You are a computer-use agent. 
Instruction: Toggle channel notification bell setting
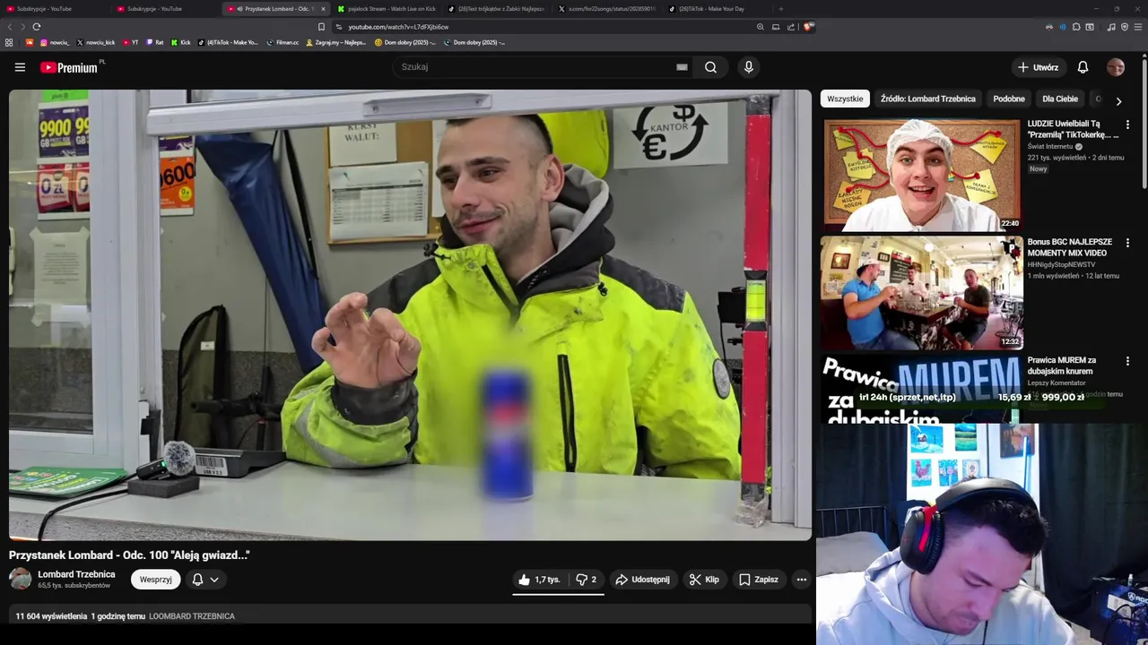pyautogui.click(x=197, y=580)
